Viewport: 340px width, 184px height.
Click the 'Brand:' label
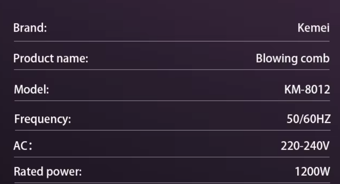(30, 28)
